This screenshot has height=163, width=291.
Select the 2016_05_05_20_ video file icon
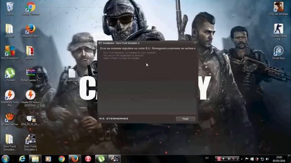point(30,120)
